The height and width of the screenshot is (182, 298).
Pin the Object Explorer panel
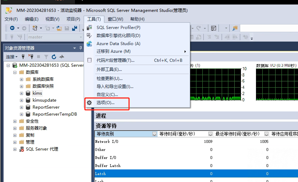pyautogui.click(x=81, y=48)
